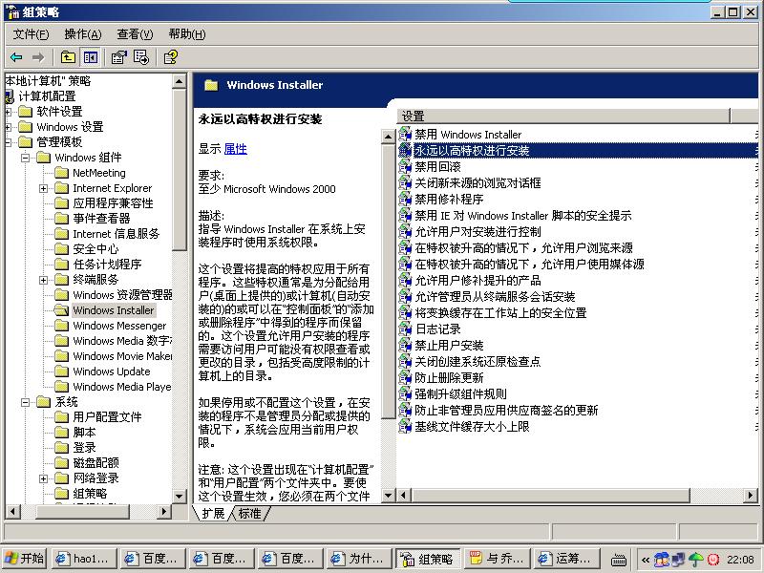Select the 用户配置文件 tree folder
This screenshot has height=573, width=764.
click(x=107, y=417)
